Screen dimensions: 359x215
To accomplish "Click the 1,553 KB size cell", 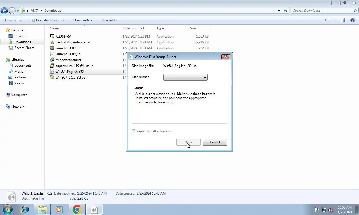I will click(202, 36).
